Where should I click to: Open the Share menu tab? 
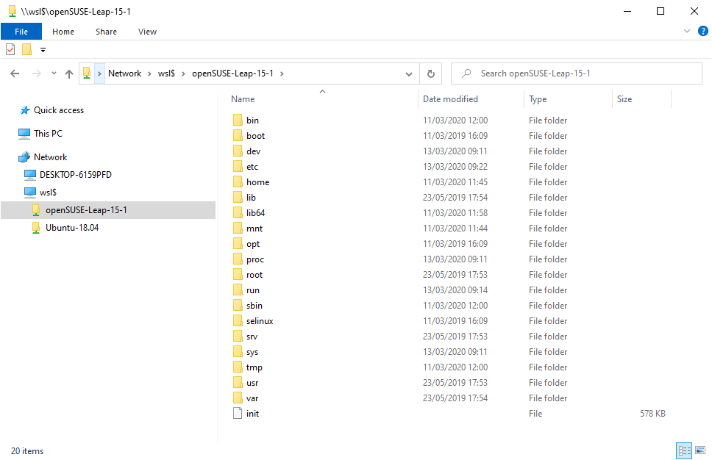106,32
